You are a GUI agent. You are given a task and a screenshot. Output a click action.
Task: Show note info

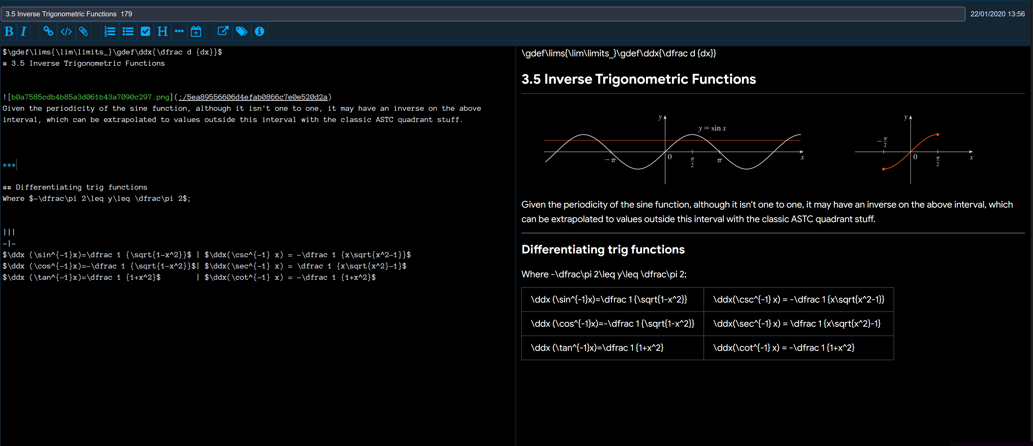[x=259, y=31]
